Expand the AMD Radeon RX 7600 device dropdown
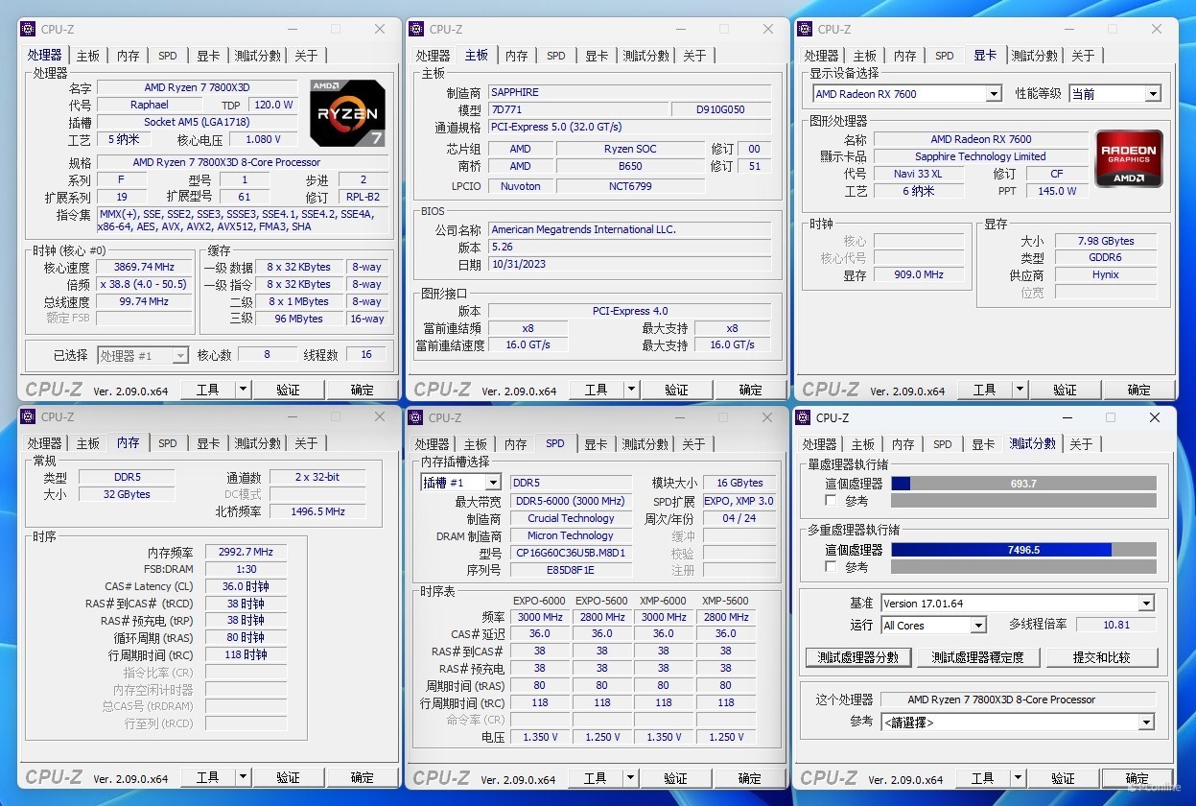The width and height of the screenshot is (1196, 806). click(906, 94)
